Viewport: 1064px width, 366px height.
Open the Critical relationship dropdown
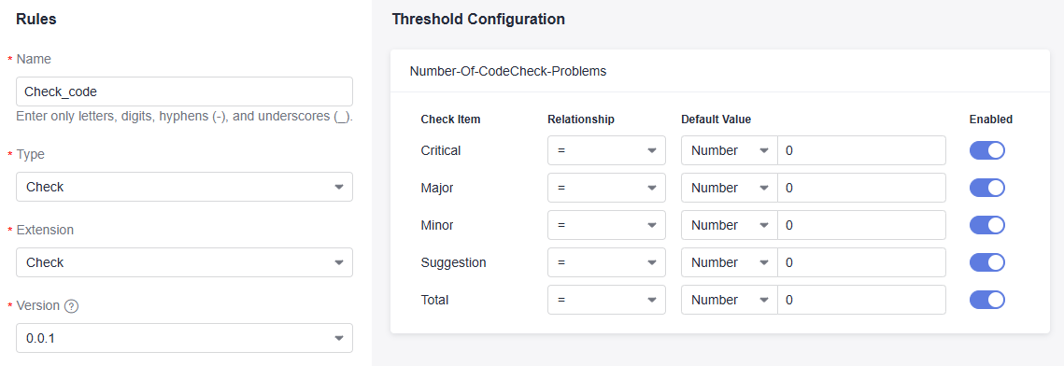tap(606, 150)
